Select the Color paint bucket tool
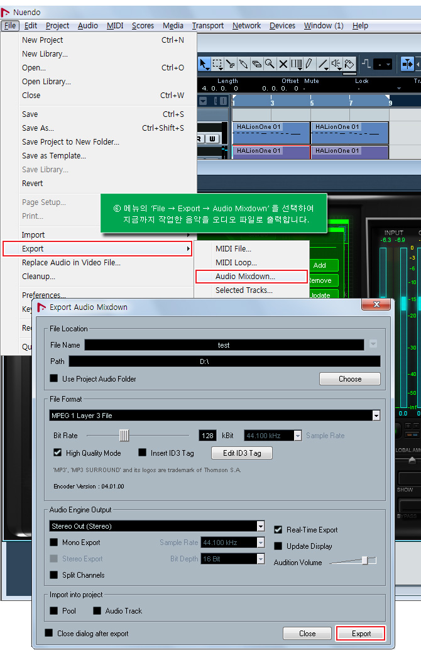The image size is (421, 650). 349,64
